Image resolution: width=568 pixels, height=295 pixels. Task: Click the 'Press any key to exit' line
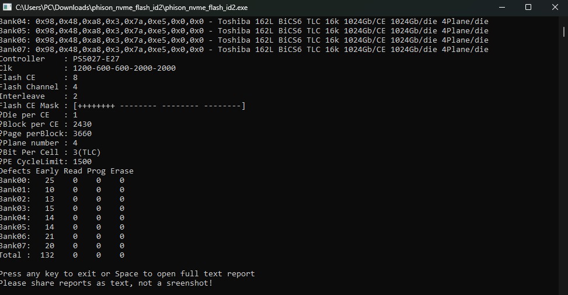point(127,274)
